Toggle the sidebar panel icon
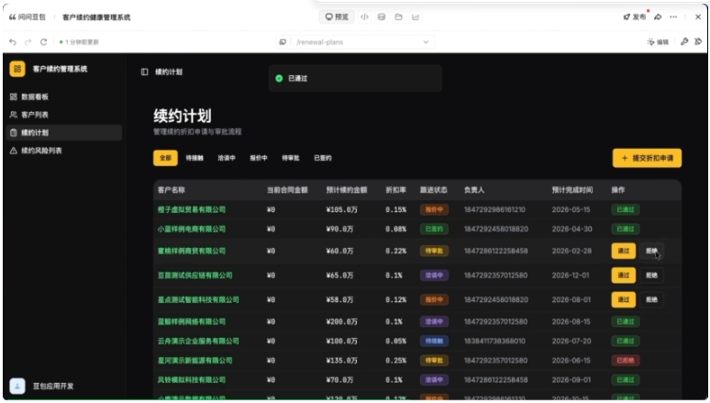 tap(144, 73)
